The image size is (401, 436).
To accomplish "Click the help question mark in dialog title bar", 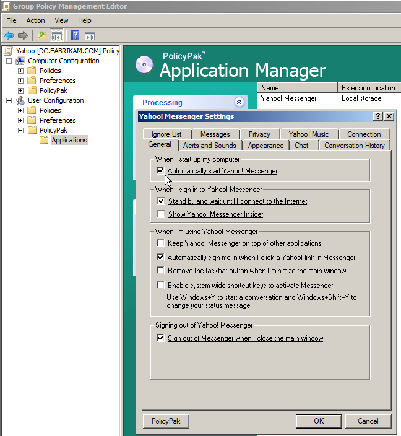I will click(x=378, y=116).
